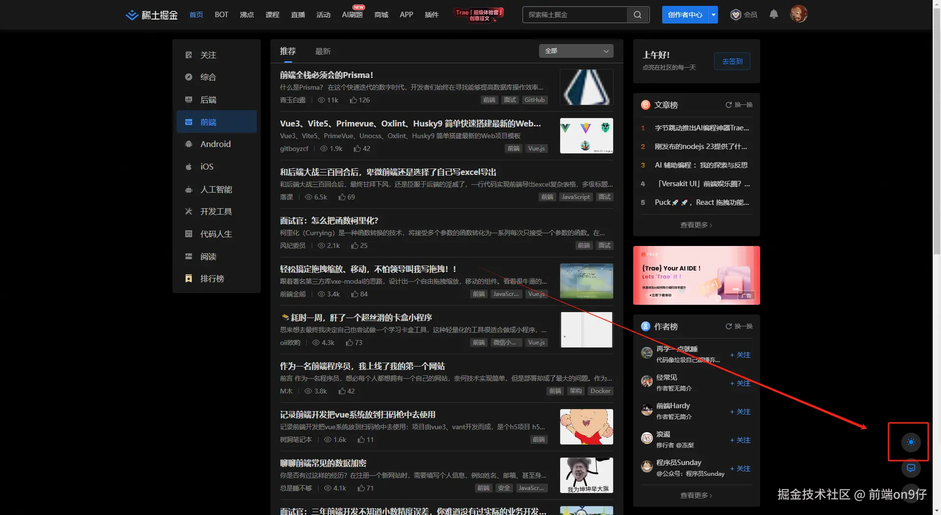The height and width of the screenshot is (515, 941).
Task: Select 综合 category in sidebar
Action: pos(216,77)
